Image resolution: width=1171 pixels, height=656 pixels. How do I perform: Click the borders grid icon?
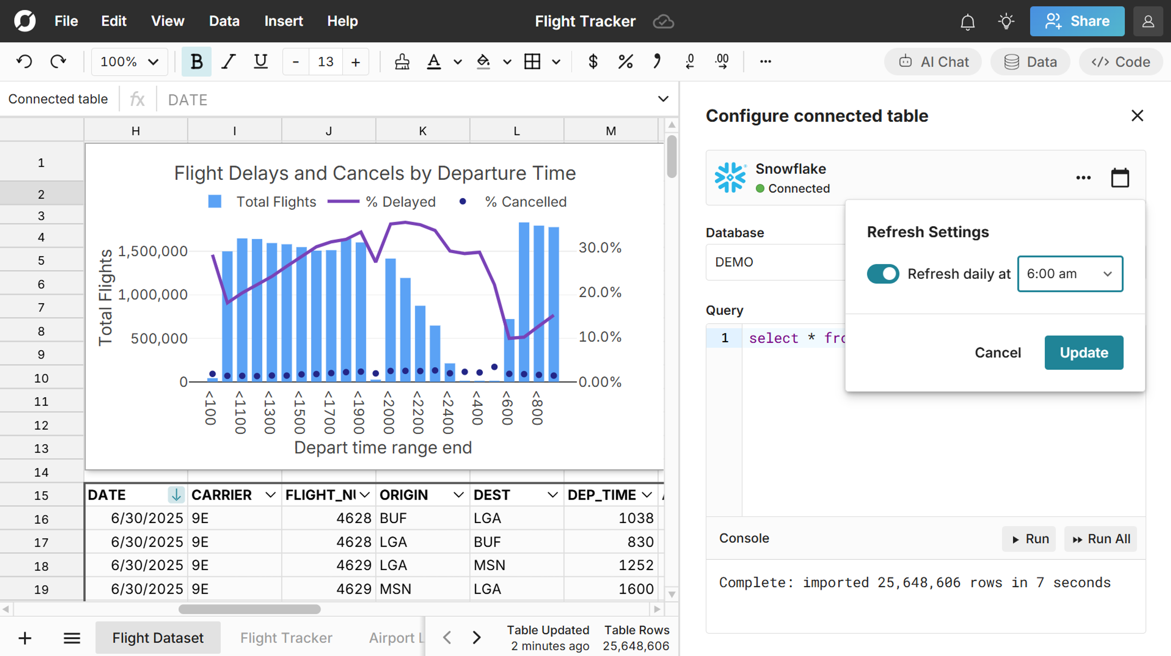coord(532,61)
